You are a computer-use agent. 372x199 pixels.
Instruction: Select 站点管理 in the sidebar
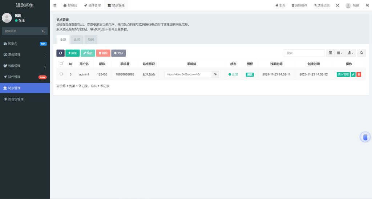(25, 88)
